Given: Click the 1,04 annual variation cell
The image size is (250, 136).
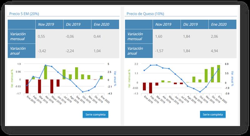Looking at the screenshot, I should (98, 51).
